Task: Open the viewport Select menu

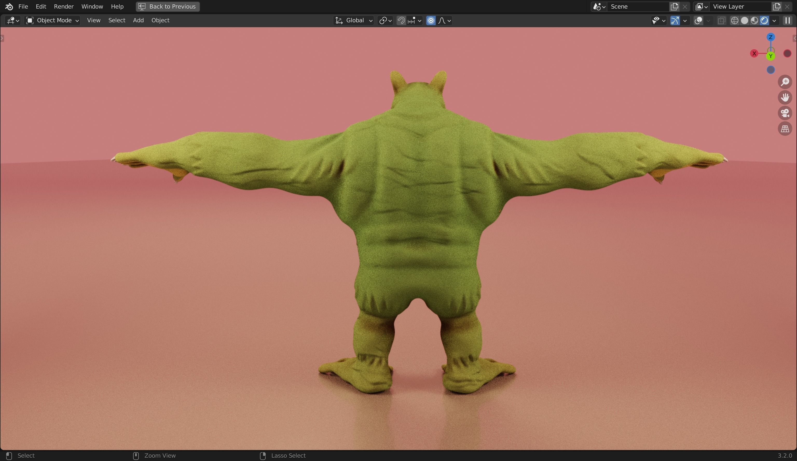Action: point(117,20)
